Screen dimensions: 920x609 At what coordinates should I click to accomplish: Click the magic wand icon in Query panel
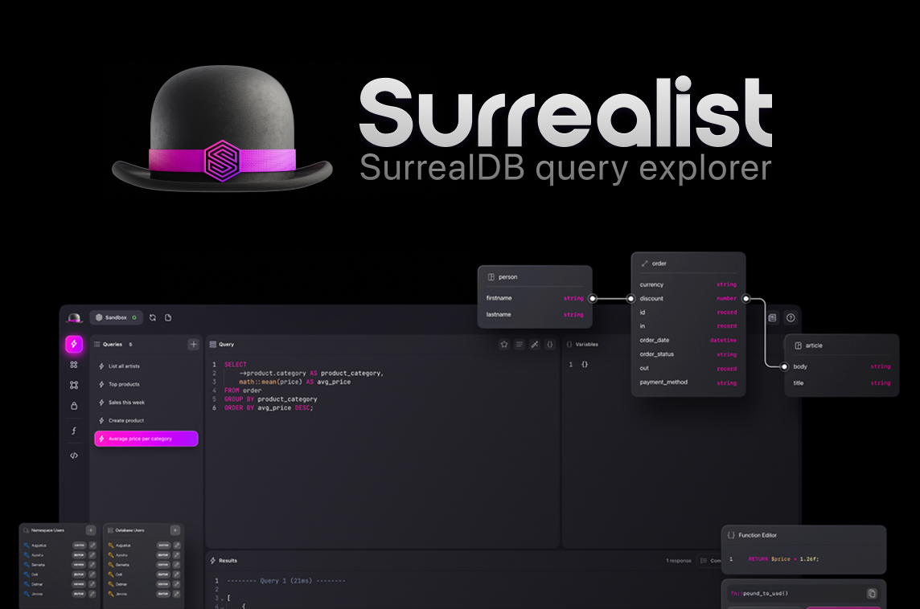[535, 345]
